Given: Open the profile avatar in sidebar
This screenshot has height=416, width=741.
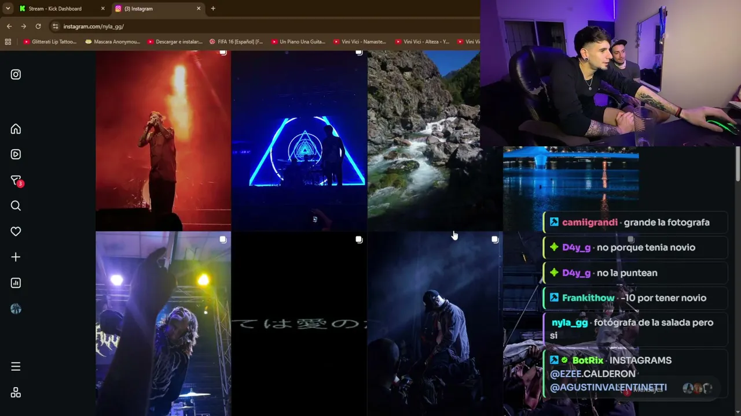Looking at the screenshot, I should click(x=16, y=309).
